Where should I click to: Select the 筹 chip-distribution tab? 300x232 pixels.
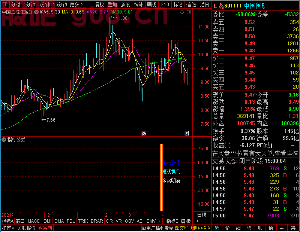point(293,228)
